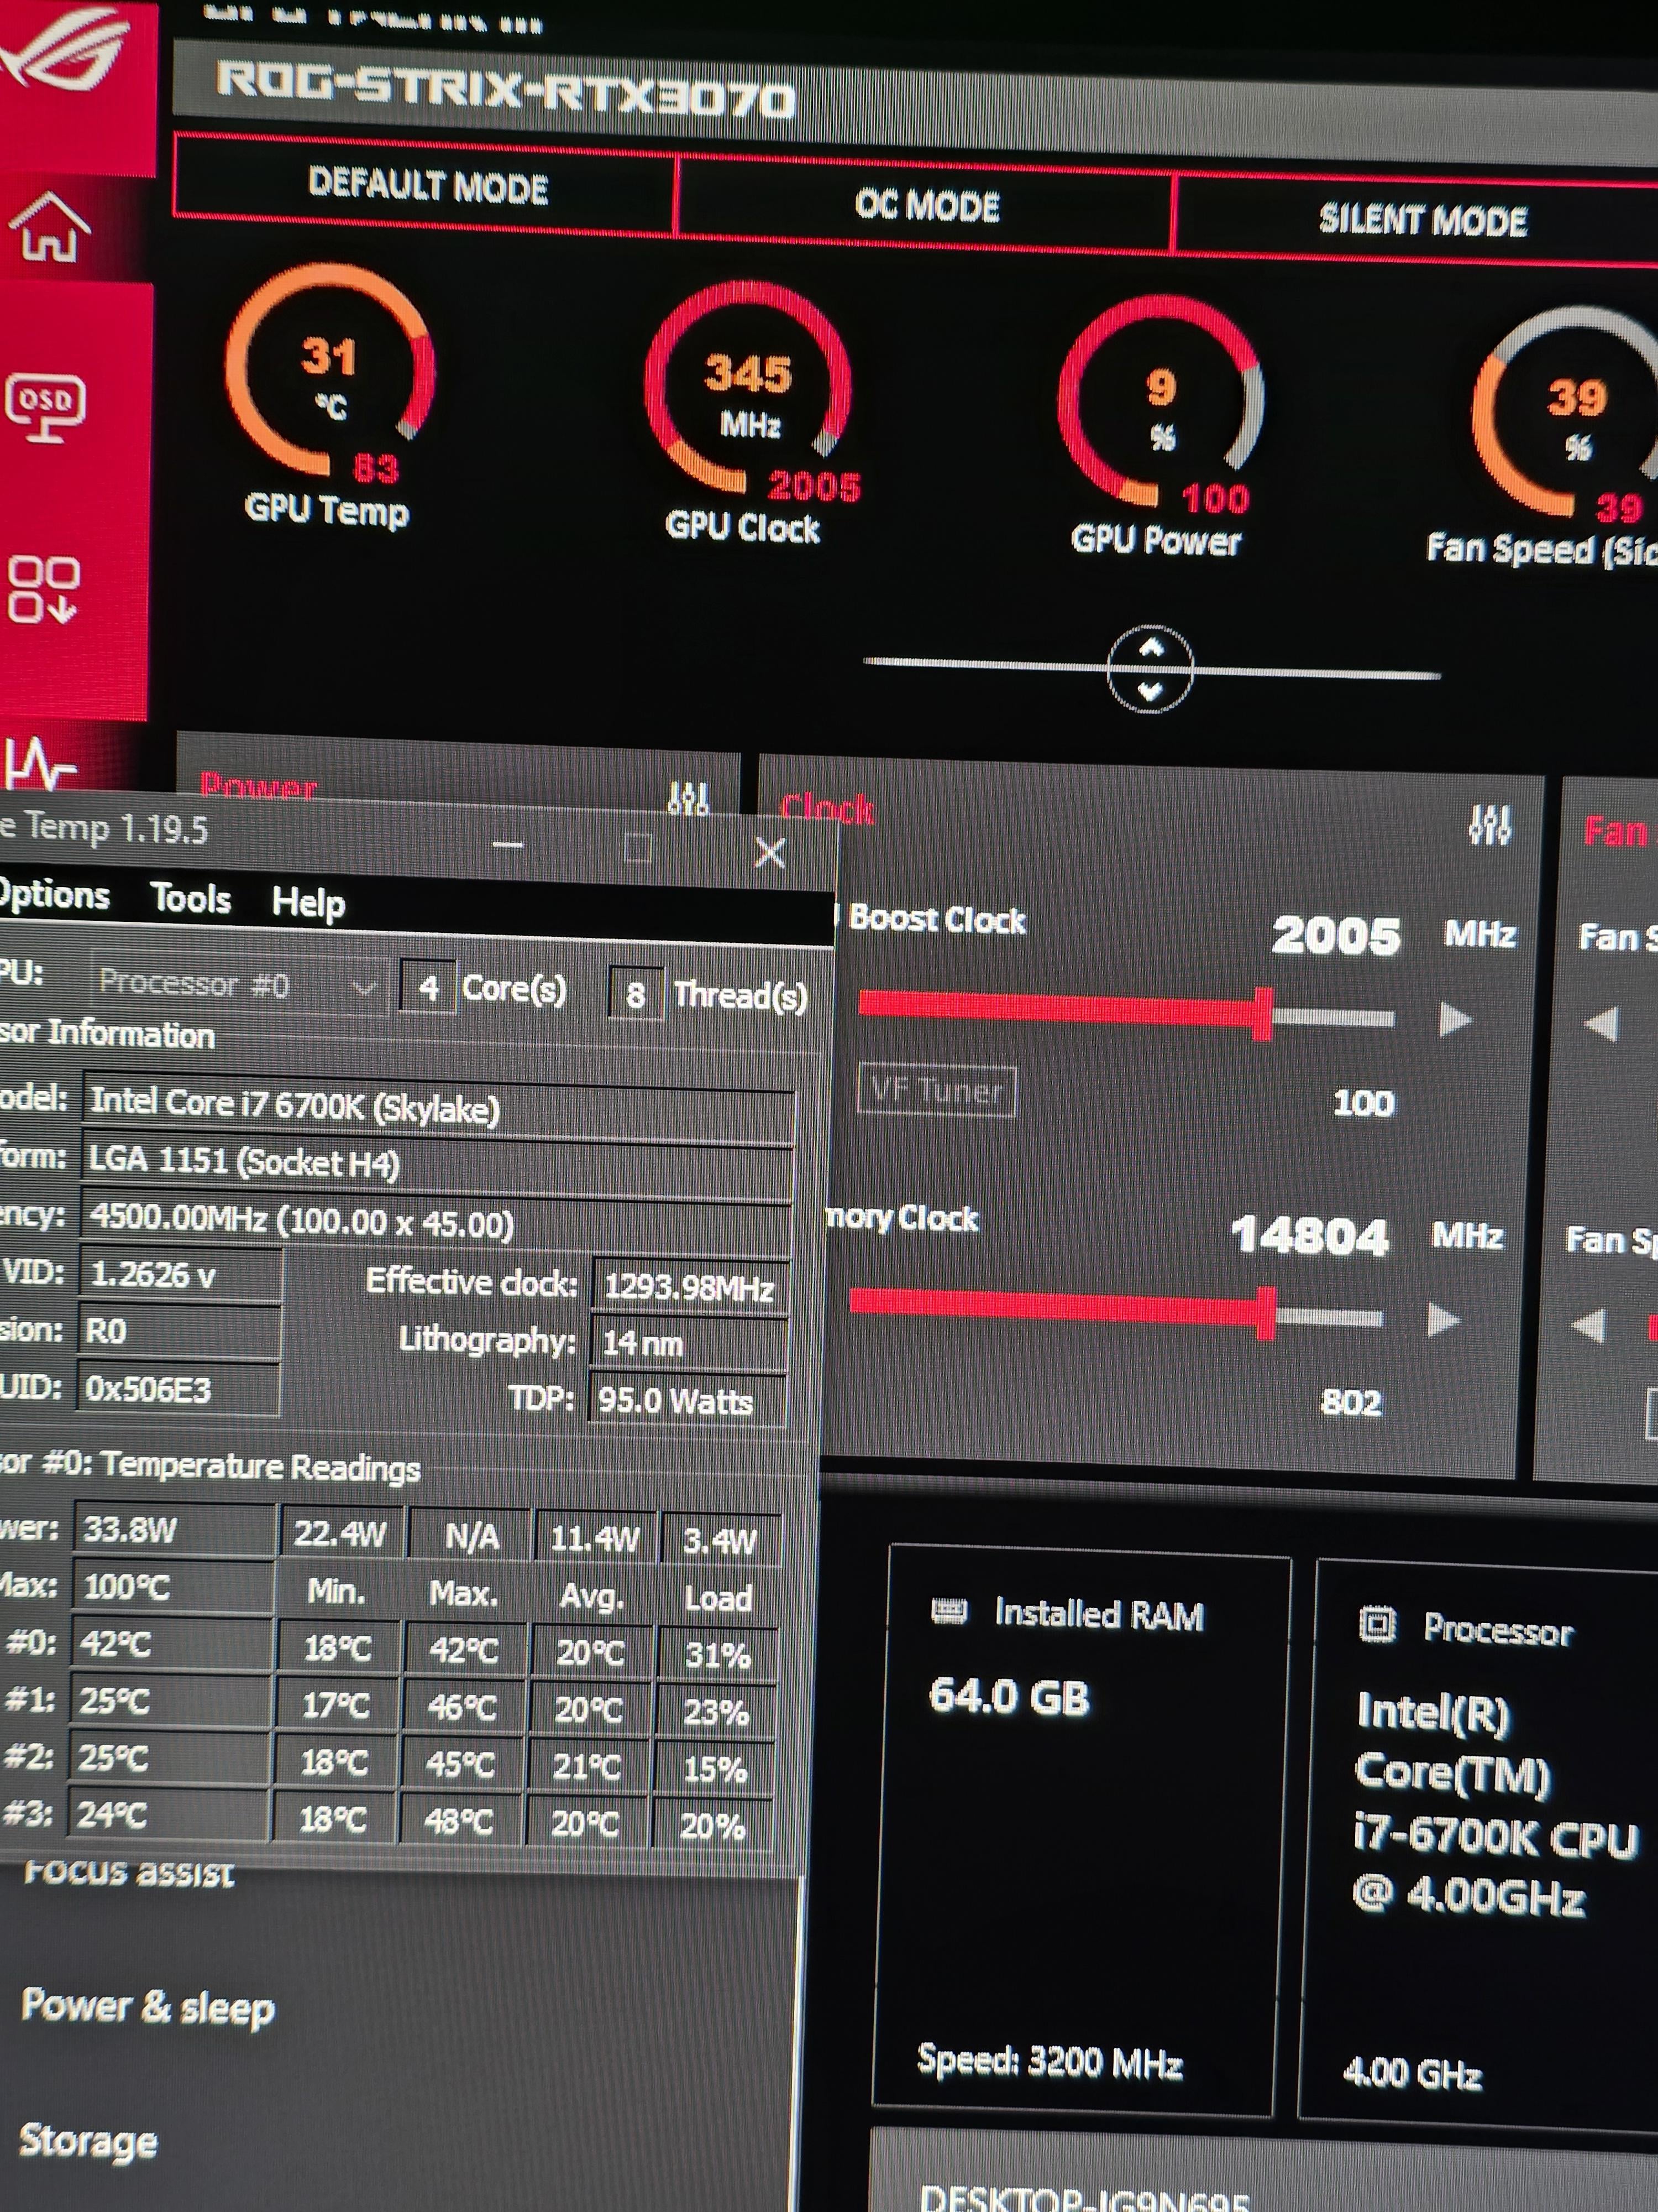Switch to SILENT MODE tab
Viewport: 1658px width, 2212px height.
[1422, 220]
